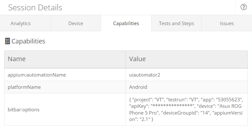This screenshot has height=130, width=252.
Task: Go to Tests and Steps tab
Action: pyautogui.click(x=176, y=23)
